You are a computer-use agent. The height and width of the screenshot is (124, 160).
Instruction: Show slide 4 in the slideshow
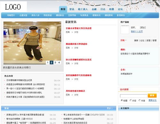coord(59,62)
